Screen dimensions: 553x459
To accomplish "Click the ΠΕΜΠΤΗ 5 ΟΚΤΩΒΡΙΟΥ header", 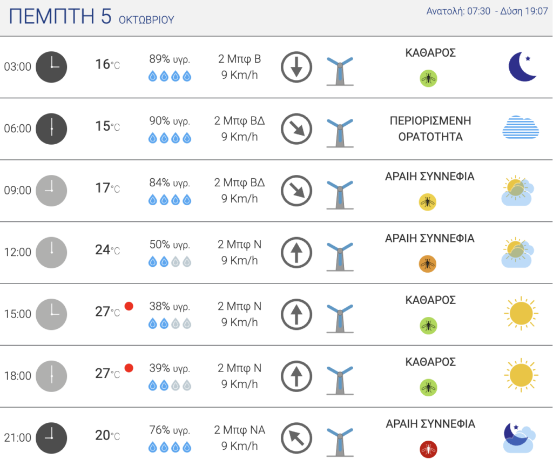I will pyautogui.click(x=91, y=17).
